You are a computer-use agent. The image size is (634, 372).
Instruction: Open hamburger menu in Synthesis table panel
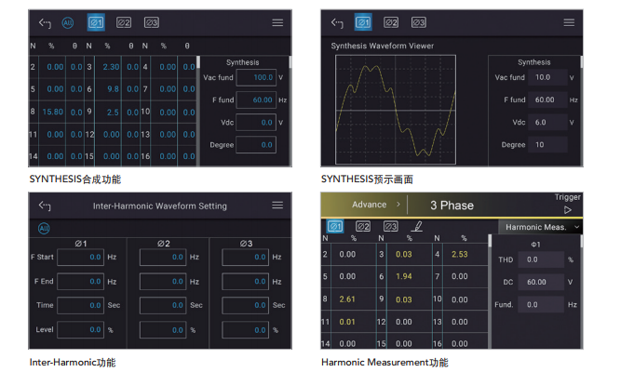coord(277,22)
